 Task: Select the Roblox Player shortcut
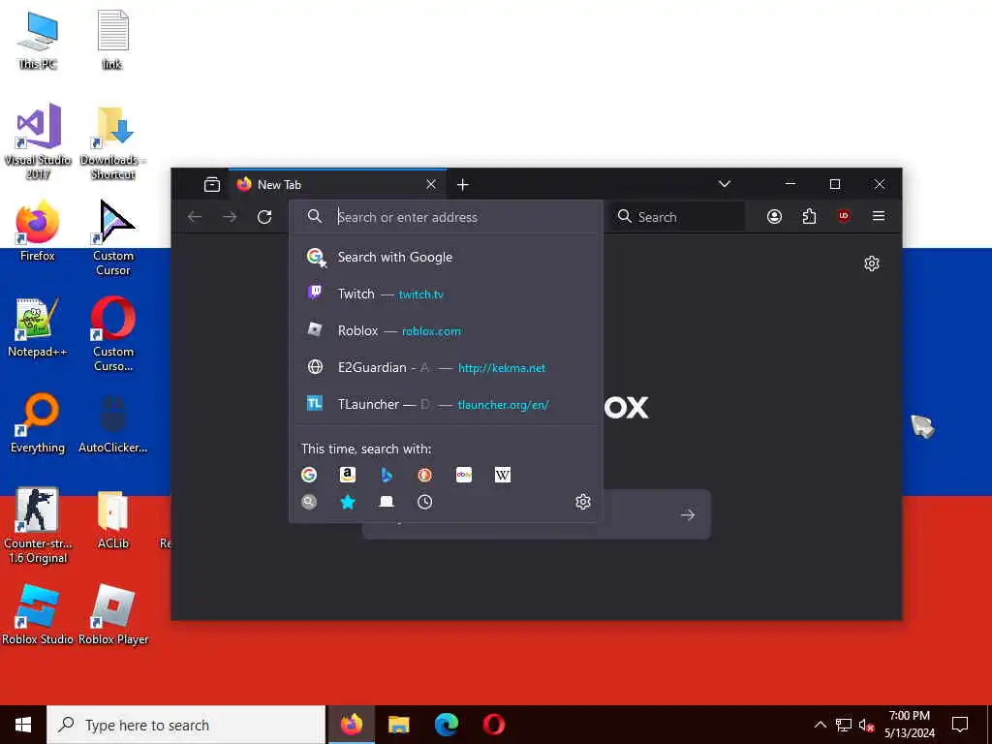[113, 615]
